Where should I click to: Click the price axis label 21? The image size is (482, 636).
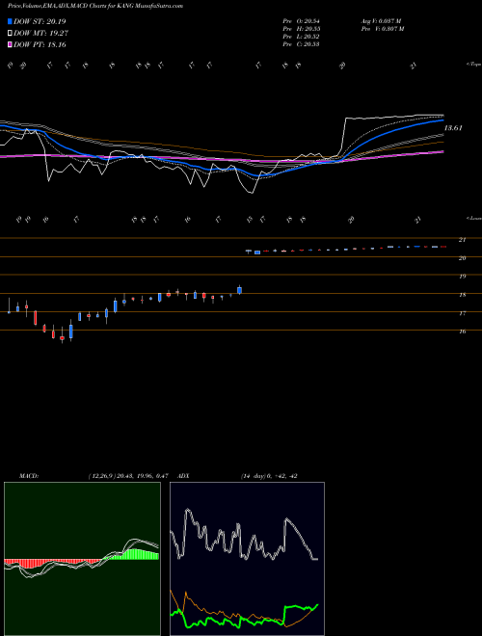(462, 240)
